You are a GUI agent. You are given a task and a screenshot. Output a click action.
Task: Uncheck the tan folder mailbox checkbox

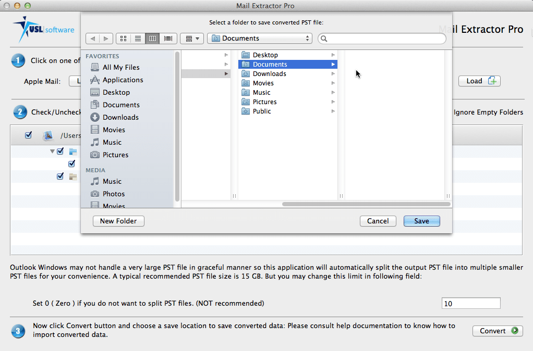tap(60, 176)
